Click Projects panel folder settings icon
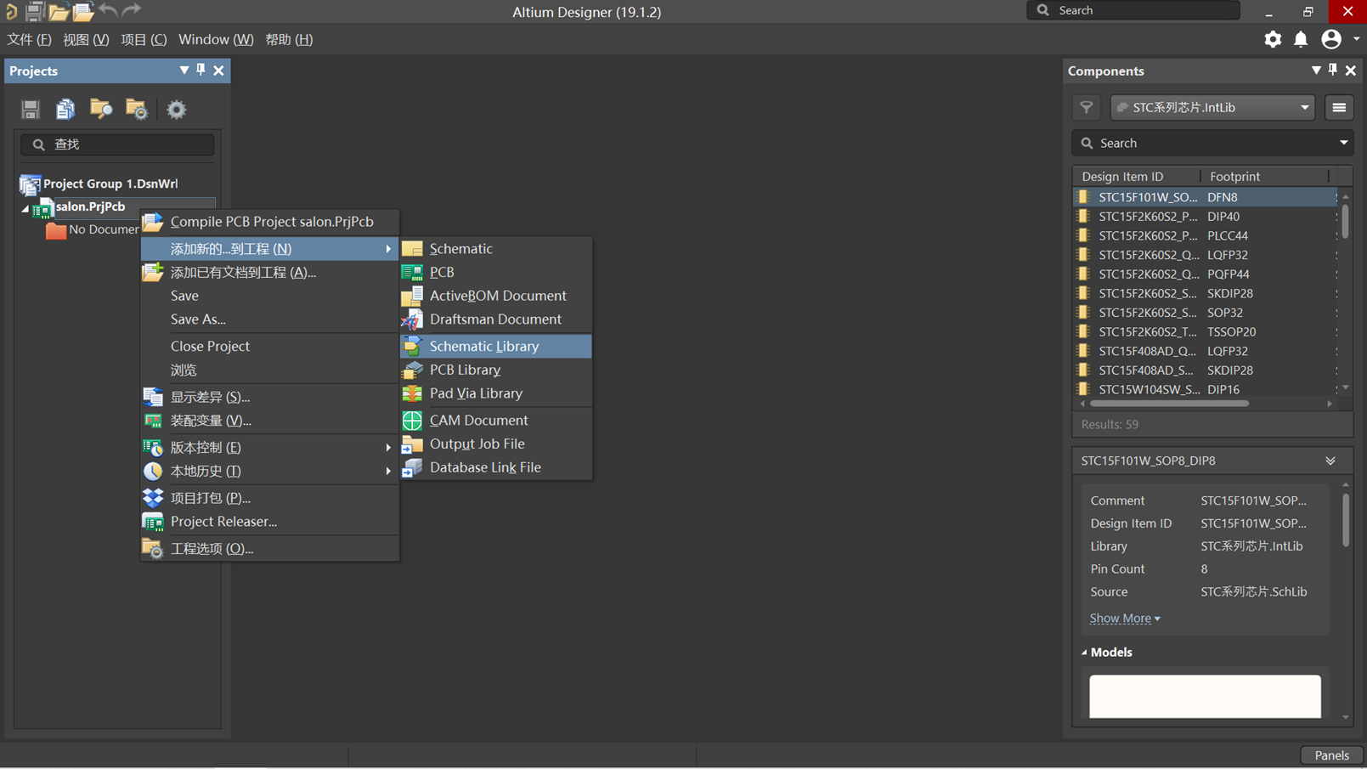Image resolution: width=1367 pixels, height=769 pixels. click(137, 109)
